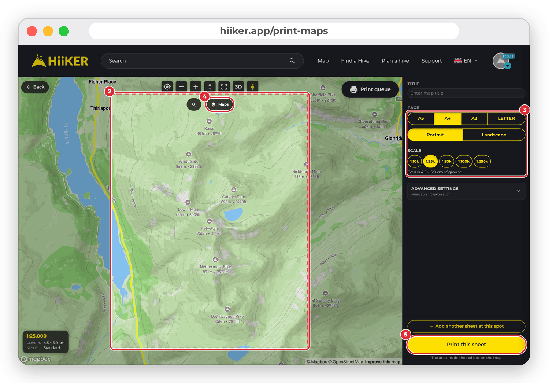Select the Dollywaggon Pike summit marker
The width and height of the screenshot is (548, 383).
[x=227, y=309]
